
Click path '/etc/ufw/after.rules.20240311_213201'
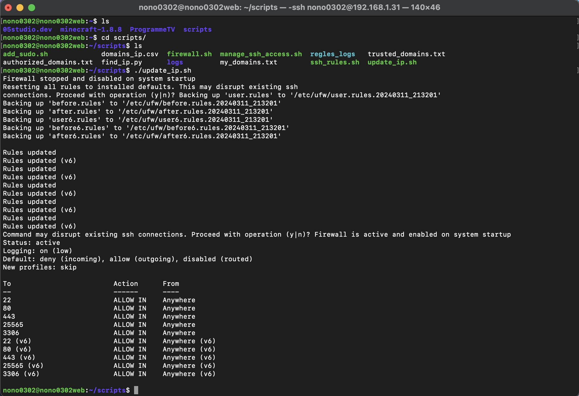pos(196,111)
